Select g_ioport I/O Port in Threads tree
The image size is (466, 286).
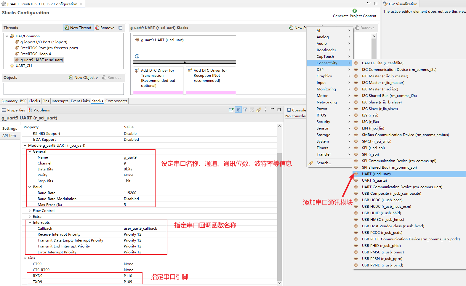44,42
